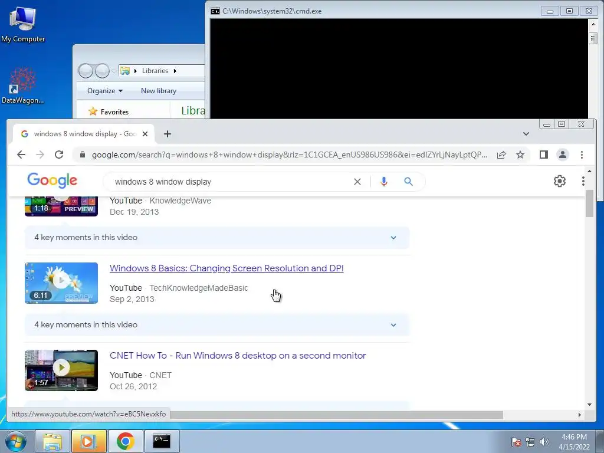Click Explorer forward navigation button
This screenshot has width=604, height=453.
point(102,71)
